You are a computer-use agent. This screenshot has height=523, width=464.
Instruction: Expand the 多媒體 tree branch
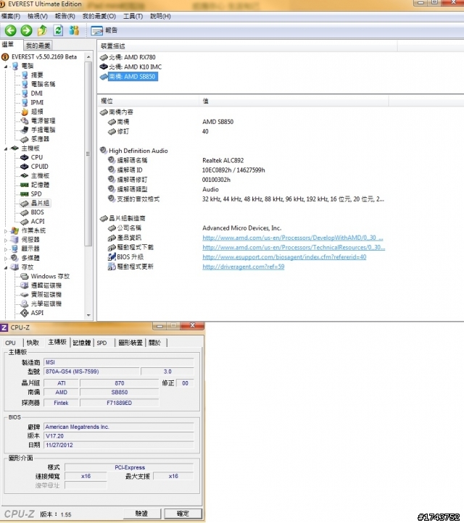pos(6,258)
